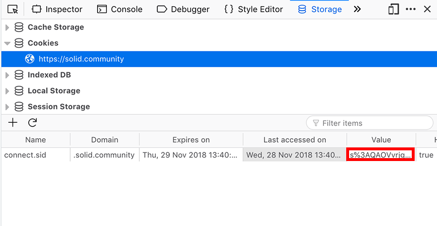Click the Cookies database icon
This screenshot has height=226, width=437.
click(19, 43)
